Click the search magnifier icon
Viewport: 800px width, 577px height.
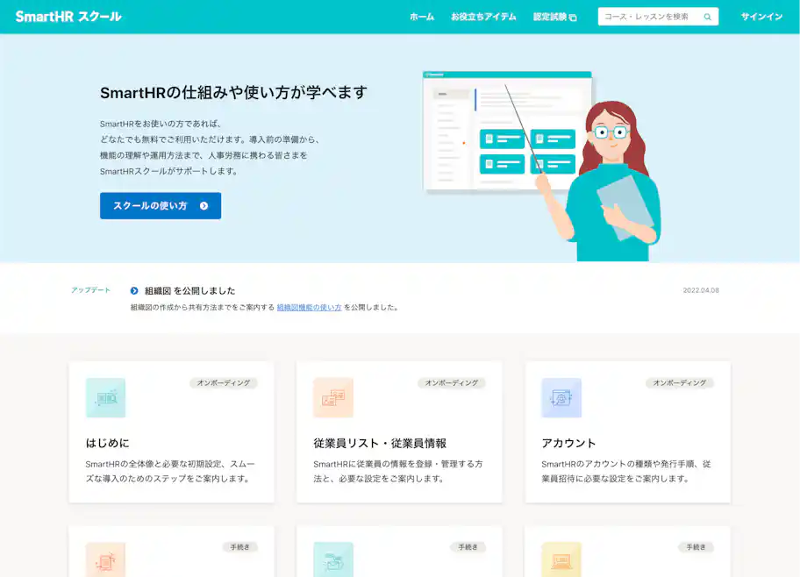pyautogui.click(x=707, y=16)
